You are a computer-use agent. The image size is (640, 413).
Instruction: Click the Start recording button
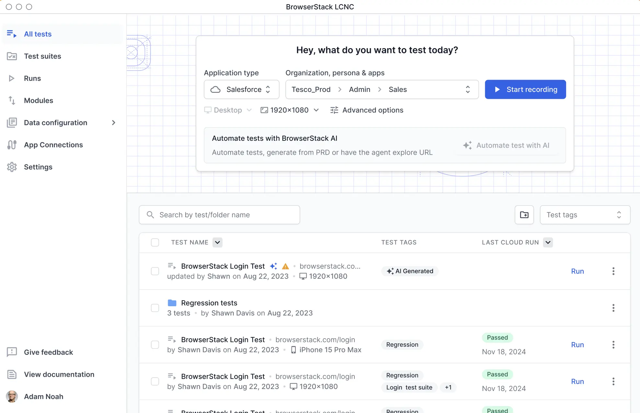tap(525, 90)
